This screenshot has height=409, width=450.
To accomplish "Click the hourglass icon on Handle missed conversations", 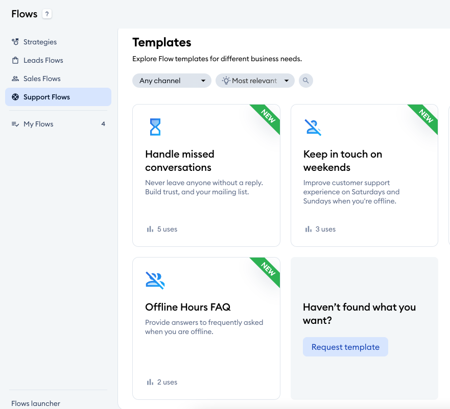I will click(x=155, y=126).
